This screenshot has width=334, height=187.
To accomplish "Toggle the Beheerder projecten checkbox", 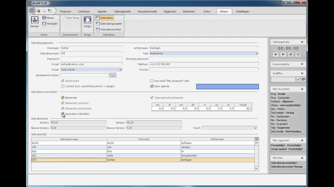I will pyautogui.click(x=63, y=103).
